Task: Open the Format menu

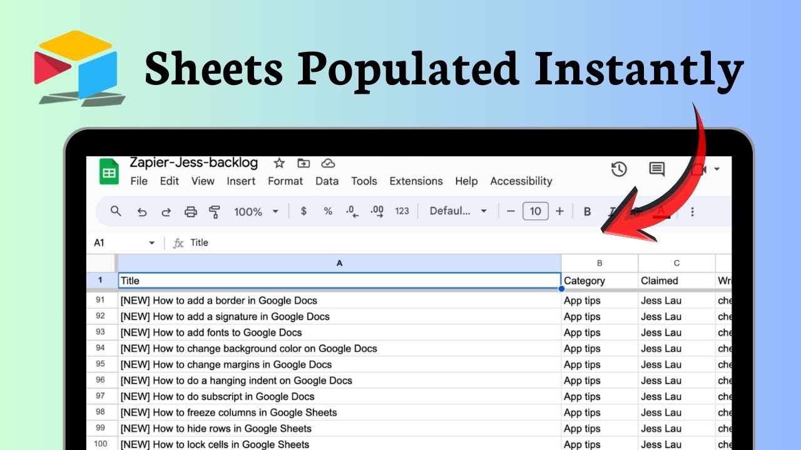Action: click(285, 181)
